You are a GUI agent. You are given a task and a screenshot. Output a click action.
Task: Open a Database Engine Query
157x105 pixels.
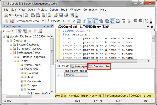[x=27, y=15]
